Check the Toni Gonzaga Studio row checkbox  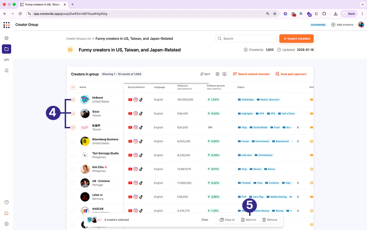(x=73, y=155)
